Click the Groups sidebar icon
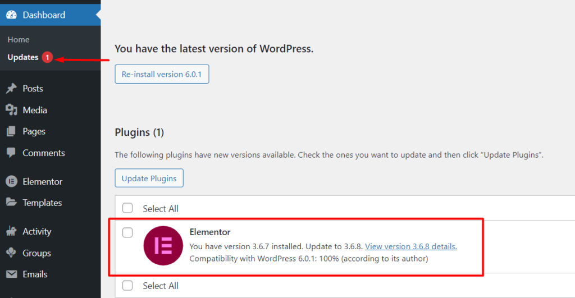 click(x=11, y=253)
